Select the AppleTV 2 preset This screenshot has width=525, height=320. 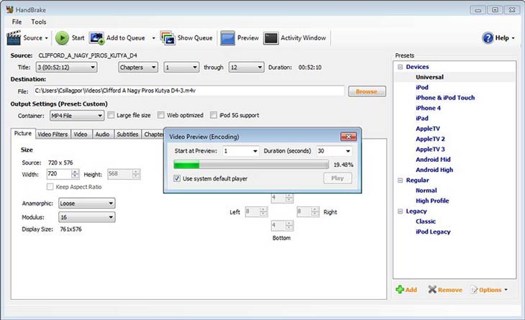[x=430, y=139]
